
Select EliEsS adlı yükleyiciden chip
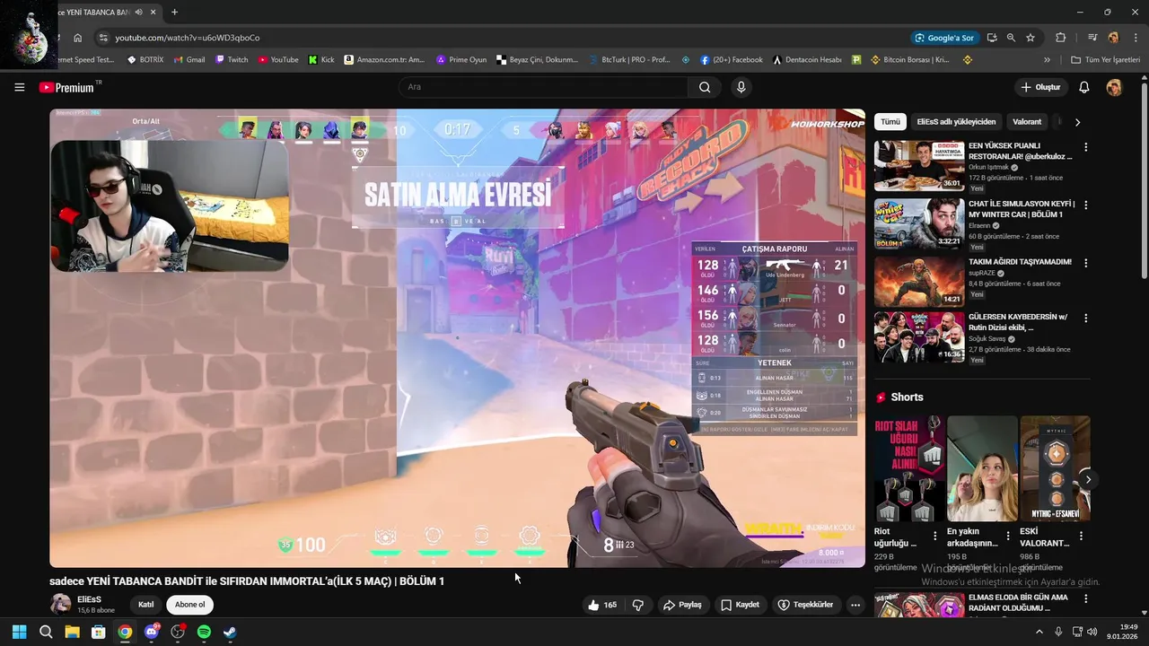click(956, 122)
